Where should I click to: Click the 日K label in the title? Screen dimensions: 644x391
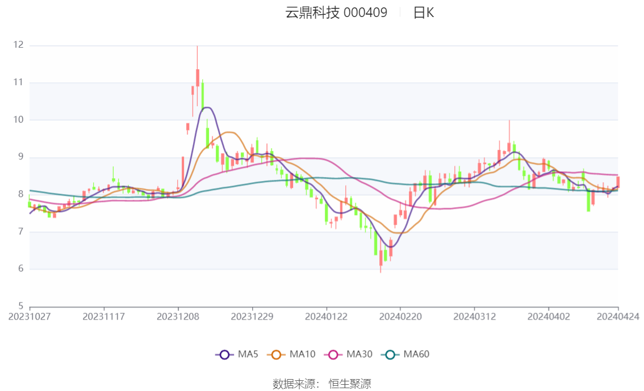(424, 12)
